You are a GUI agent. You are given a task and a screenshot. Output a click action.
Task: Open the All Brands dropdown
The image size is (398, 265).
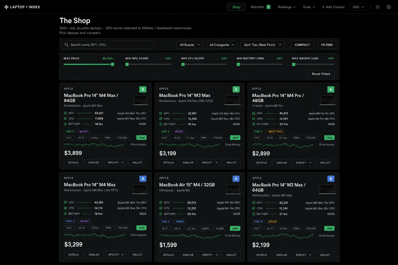[190, 45]
